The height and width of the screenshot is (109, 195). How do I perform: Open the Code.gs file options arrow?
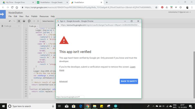click(x=19, y=26)
